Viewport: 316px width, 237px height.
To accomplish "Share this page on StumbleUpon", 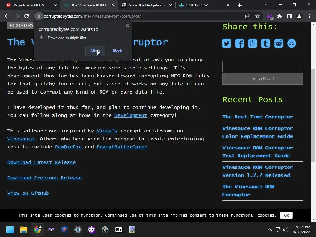I will click(x=292, y=43).
